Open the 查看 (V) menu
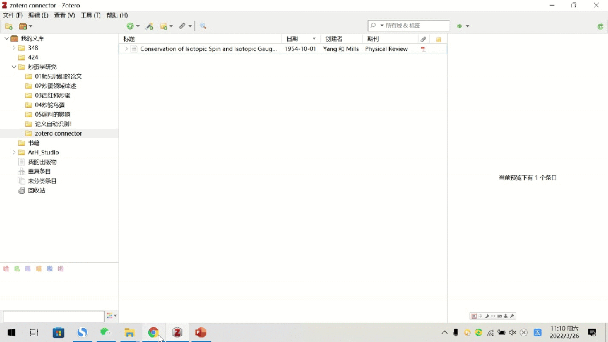 pyautogui.click(x=64, y=15)
